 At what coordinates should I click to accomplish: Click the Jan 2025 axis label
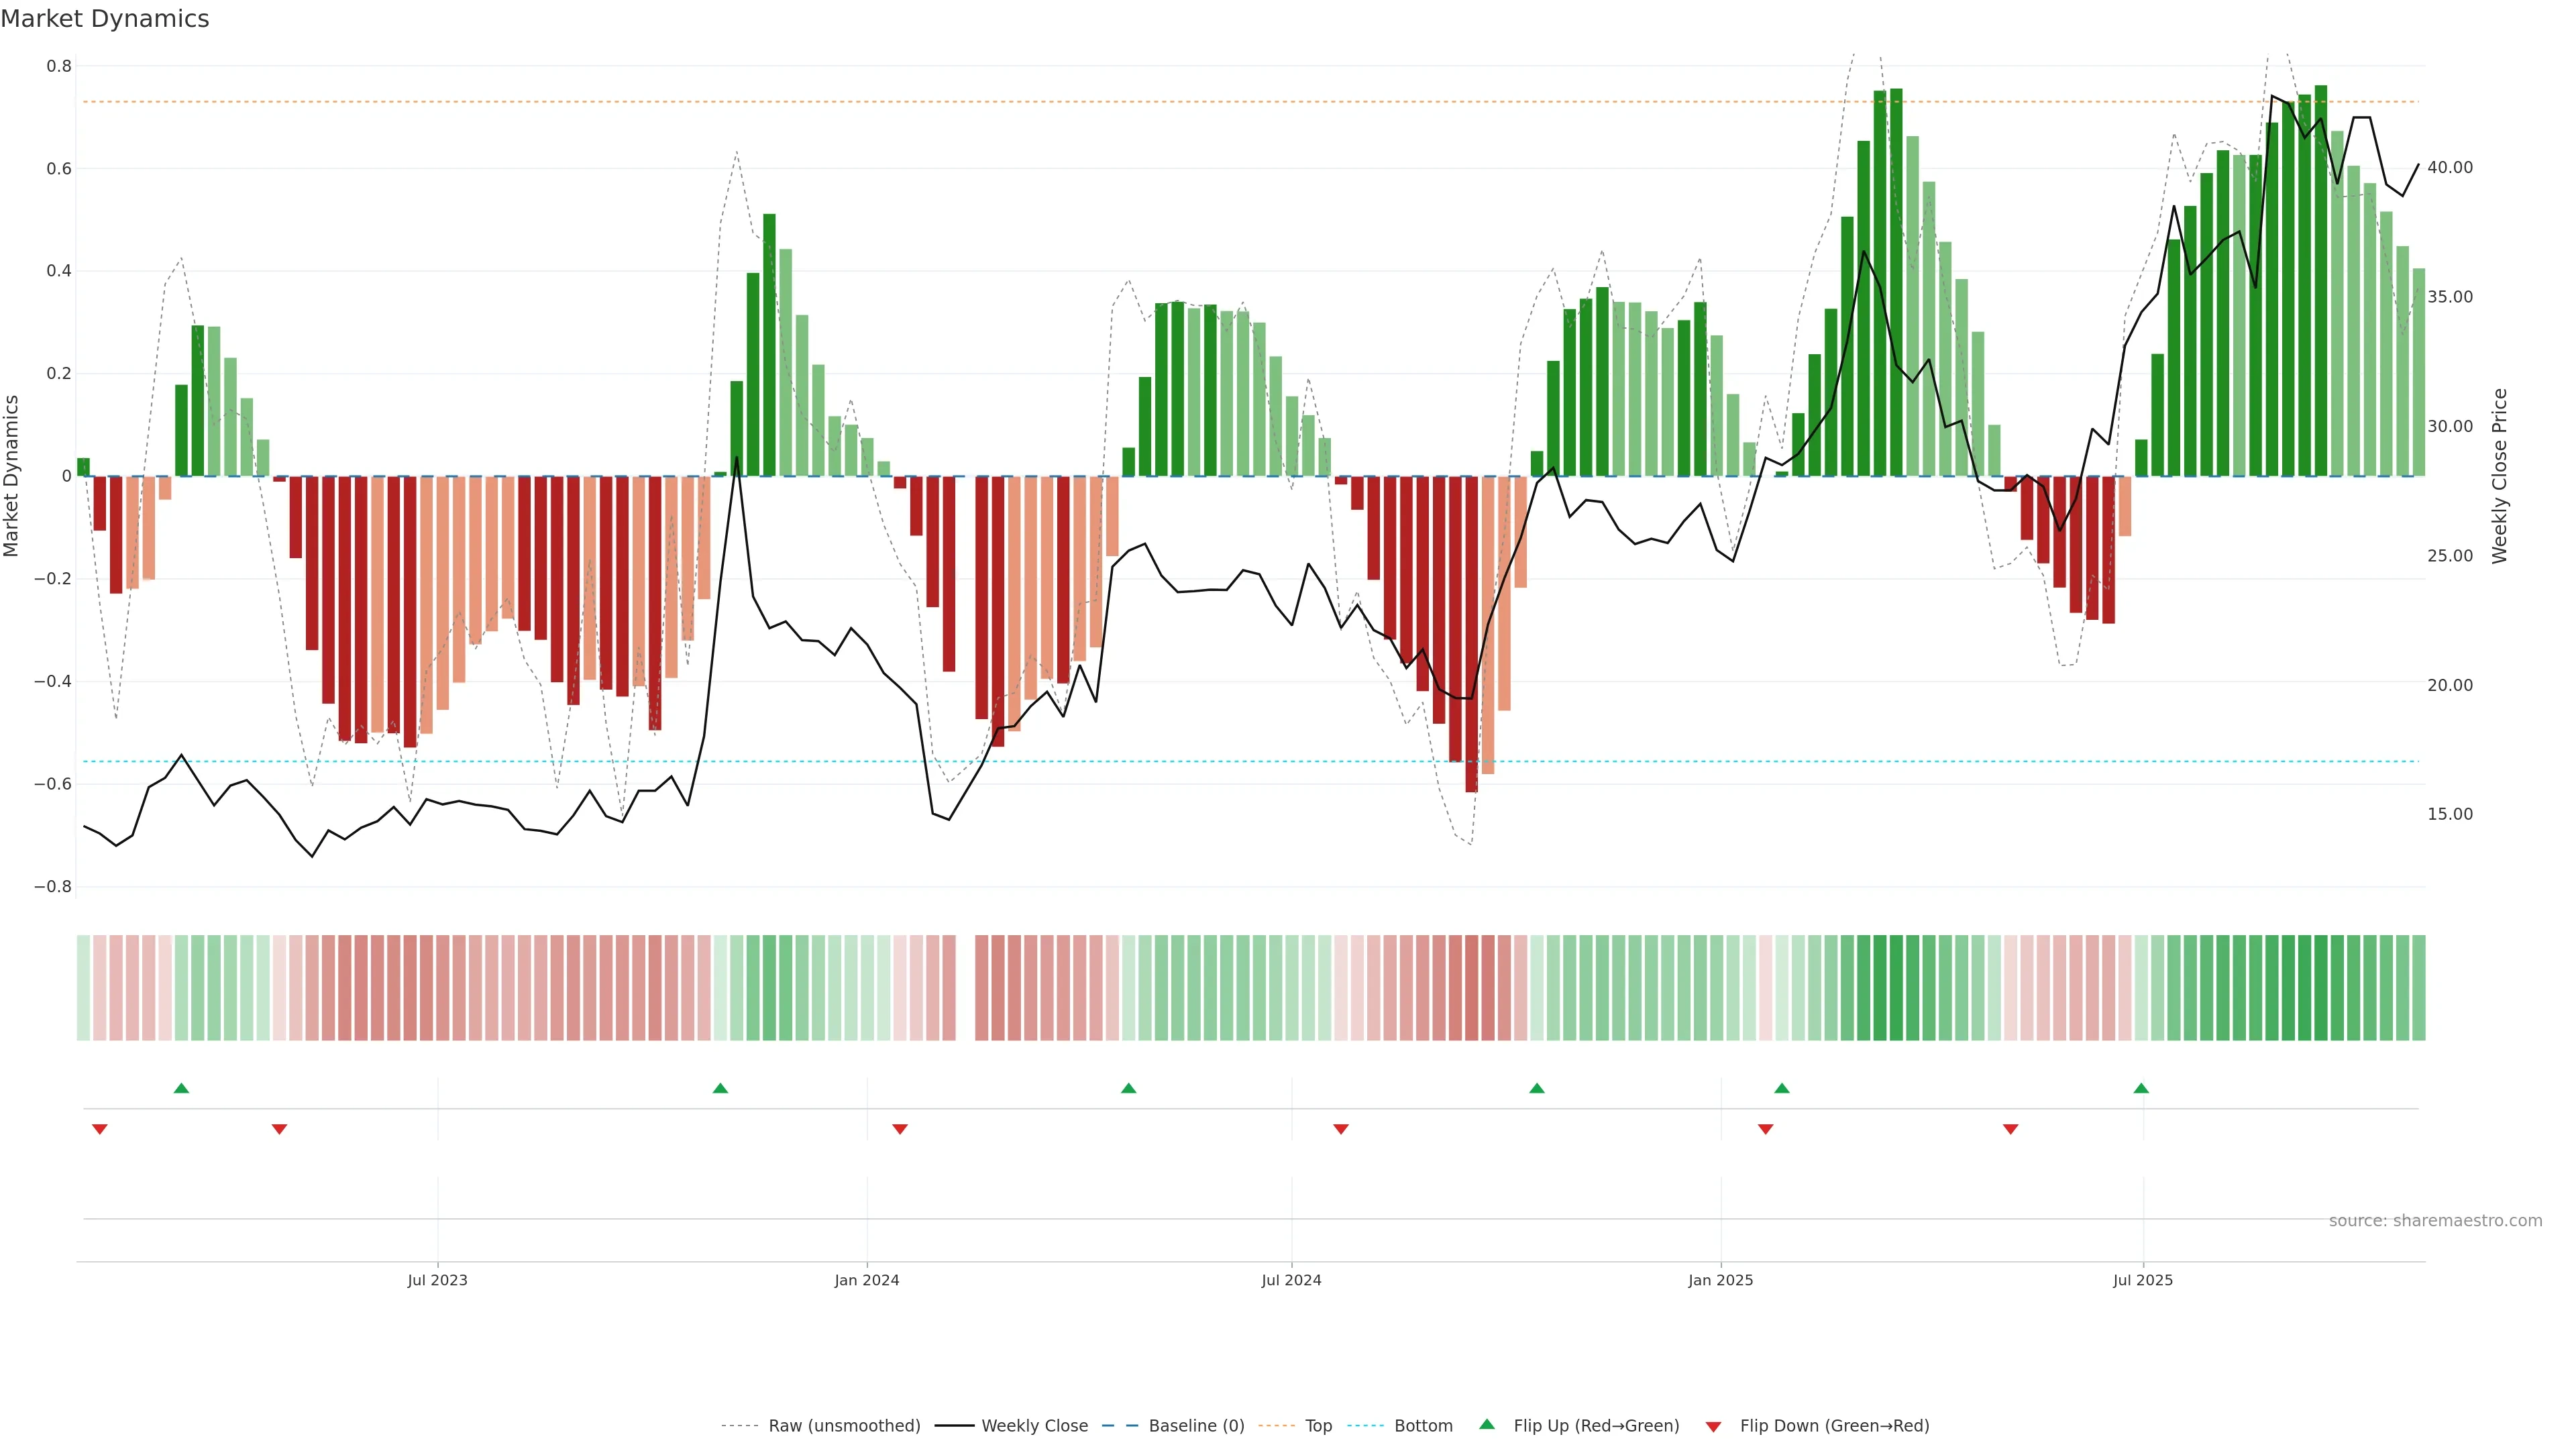coord(1720,1280)
